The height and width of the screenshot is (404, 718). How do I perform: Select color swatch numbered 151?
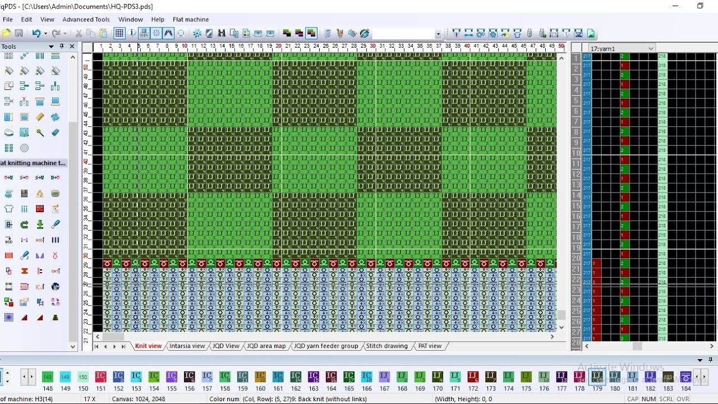pyautogui.click(x=101, y=377)
